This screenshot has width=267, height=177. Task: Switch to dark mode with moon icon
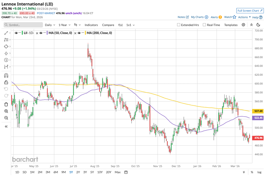click(258, 25)
